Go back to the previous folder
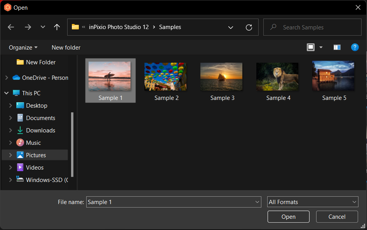Screen dimensions: 367x230 (x=11, y=27)
